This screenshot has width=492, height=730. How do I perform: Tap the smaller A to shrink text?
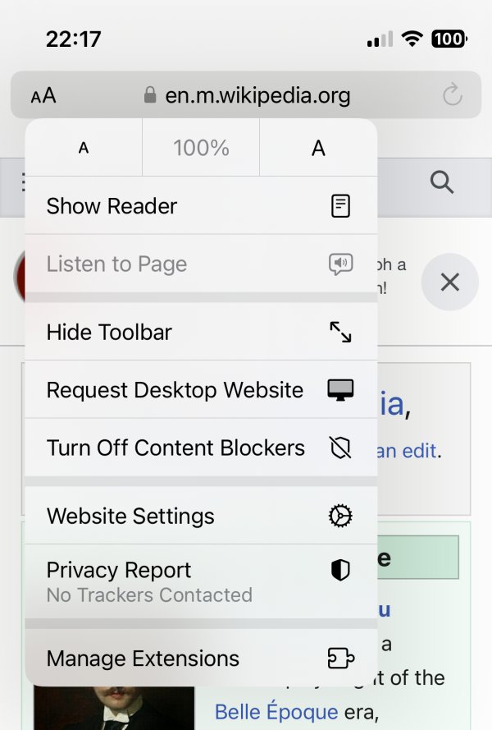(82, 148)
